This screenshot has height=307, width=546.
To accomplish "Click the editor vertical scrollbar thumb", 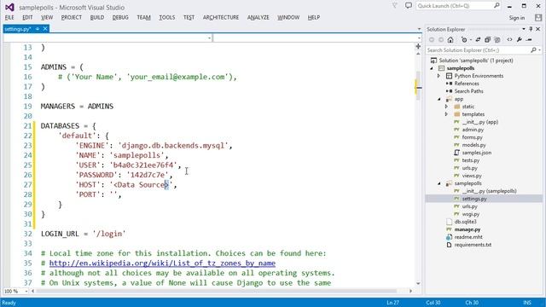I will [418, 85].
